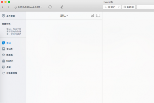Go back with the left arrow
The height and width of the screenshot is (103, 154).
(x=3, y=7)
